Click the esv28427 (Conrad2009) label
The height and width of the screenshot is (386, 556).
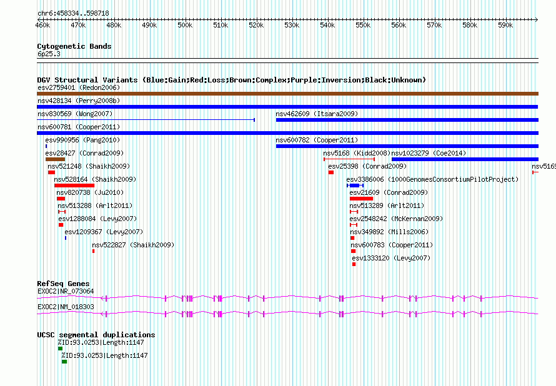click(84, 153)
